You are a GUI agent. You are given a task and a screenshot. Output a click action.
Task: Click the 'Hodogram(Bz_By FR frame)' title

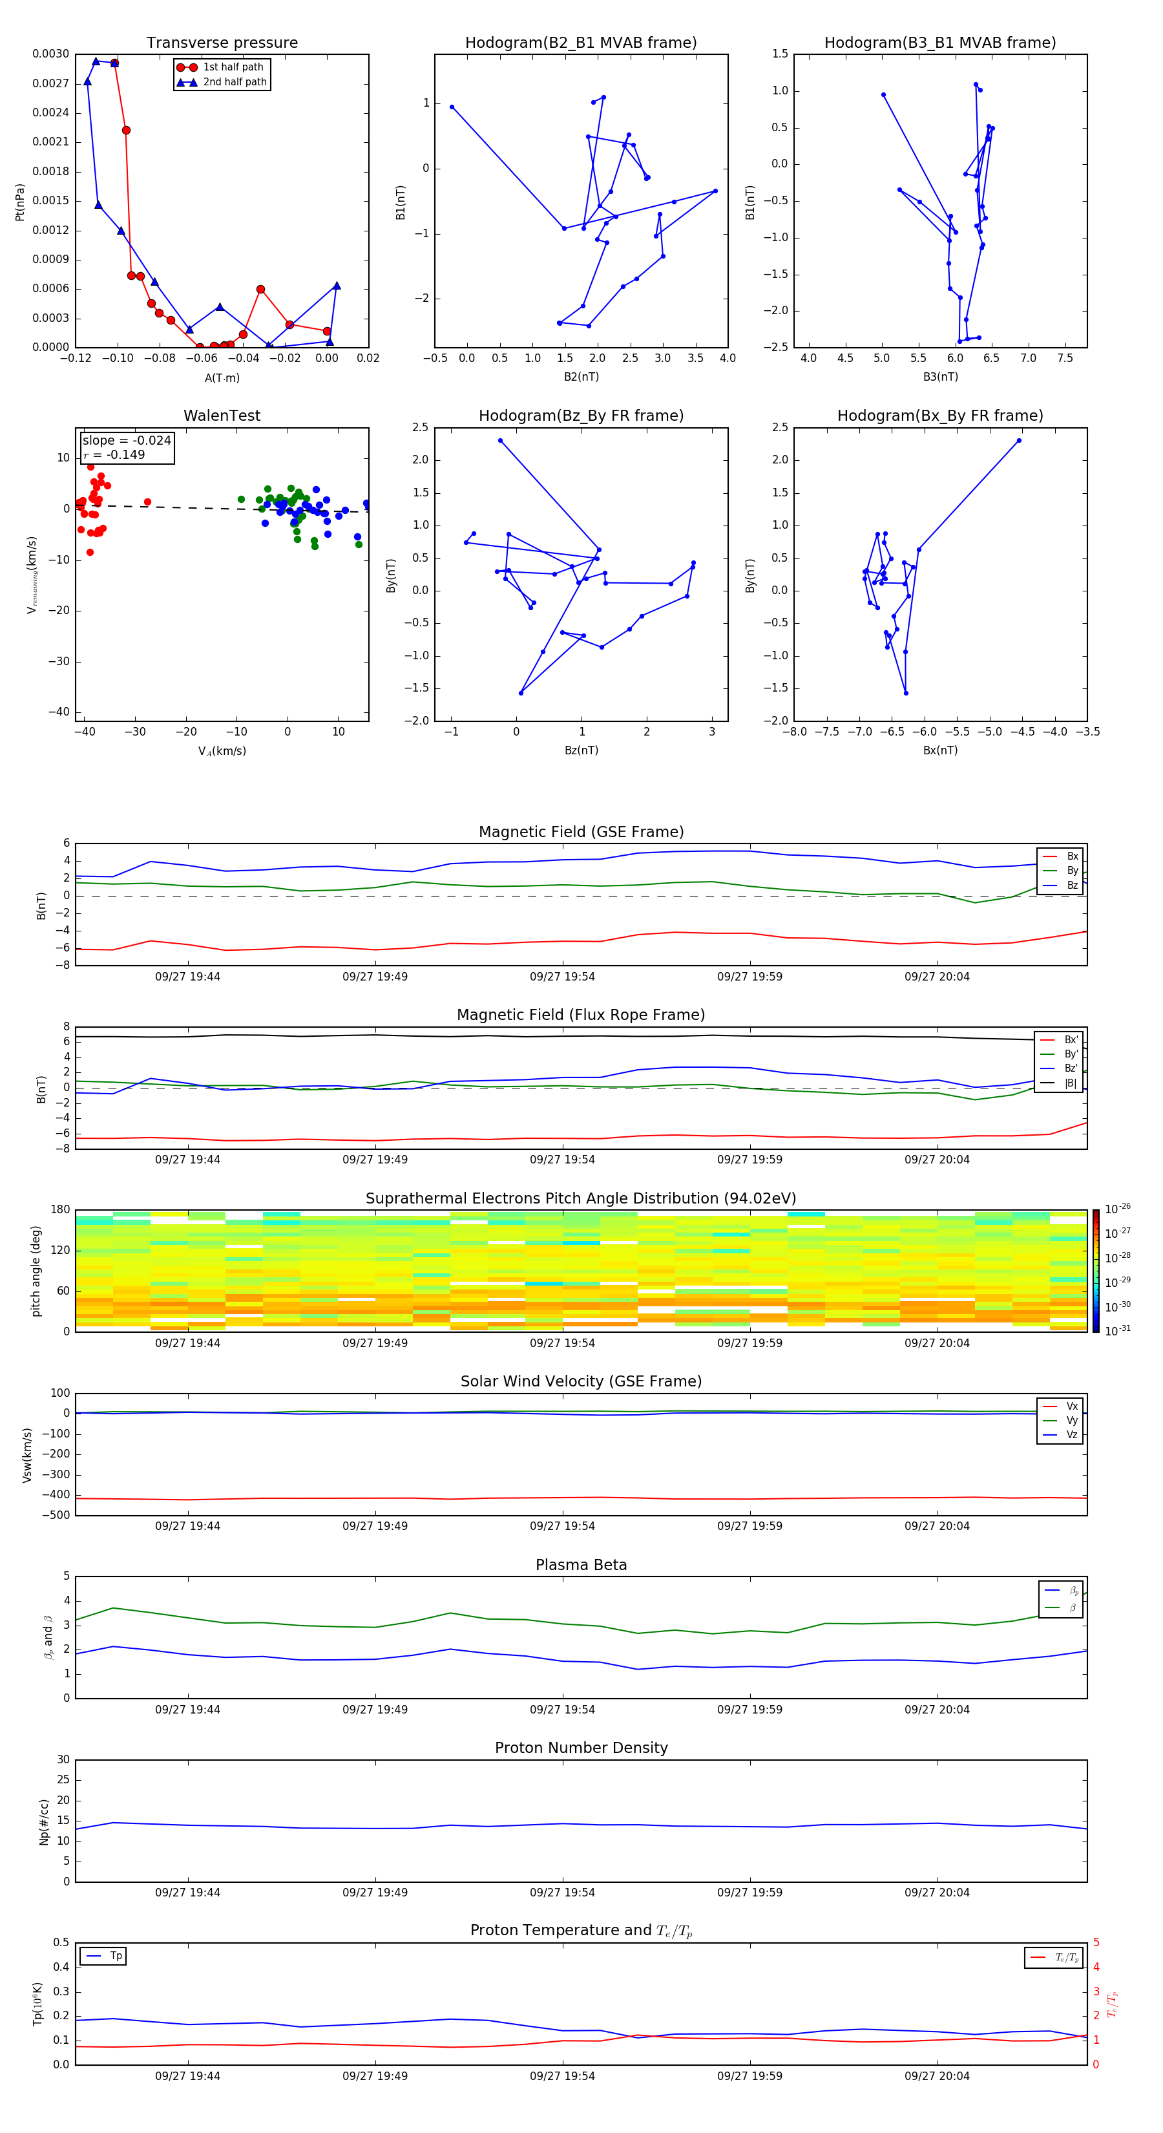click(581, 416)
